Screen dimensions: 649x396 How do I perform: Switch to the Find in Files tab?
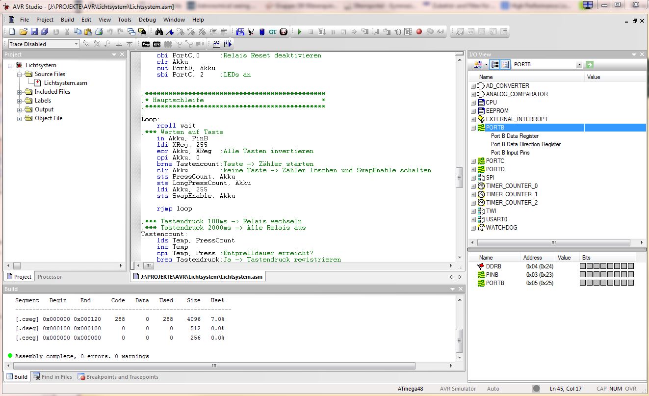point(52,377)
